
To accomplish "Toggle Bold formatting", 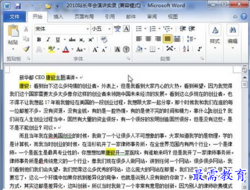I will click(39, 40).
